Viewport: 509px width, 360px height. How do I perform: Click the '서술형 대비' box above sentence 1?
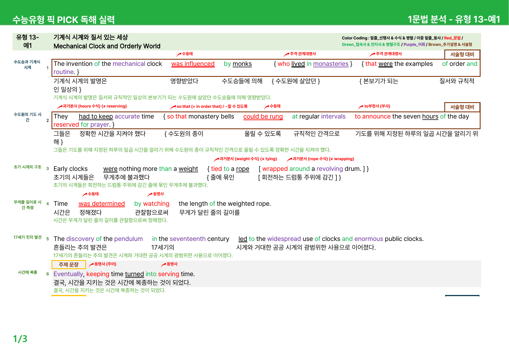click(462, 54)
